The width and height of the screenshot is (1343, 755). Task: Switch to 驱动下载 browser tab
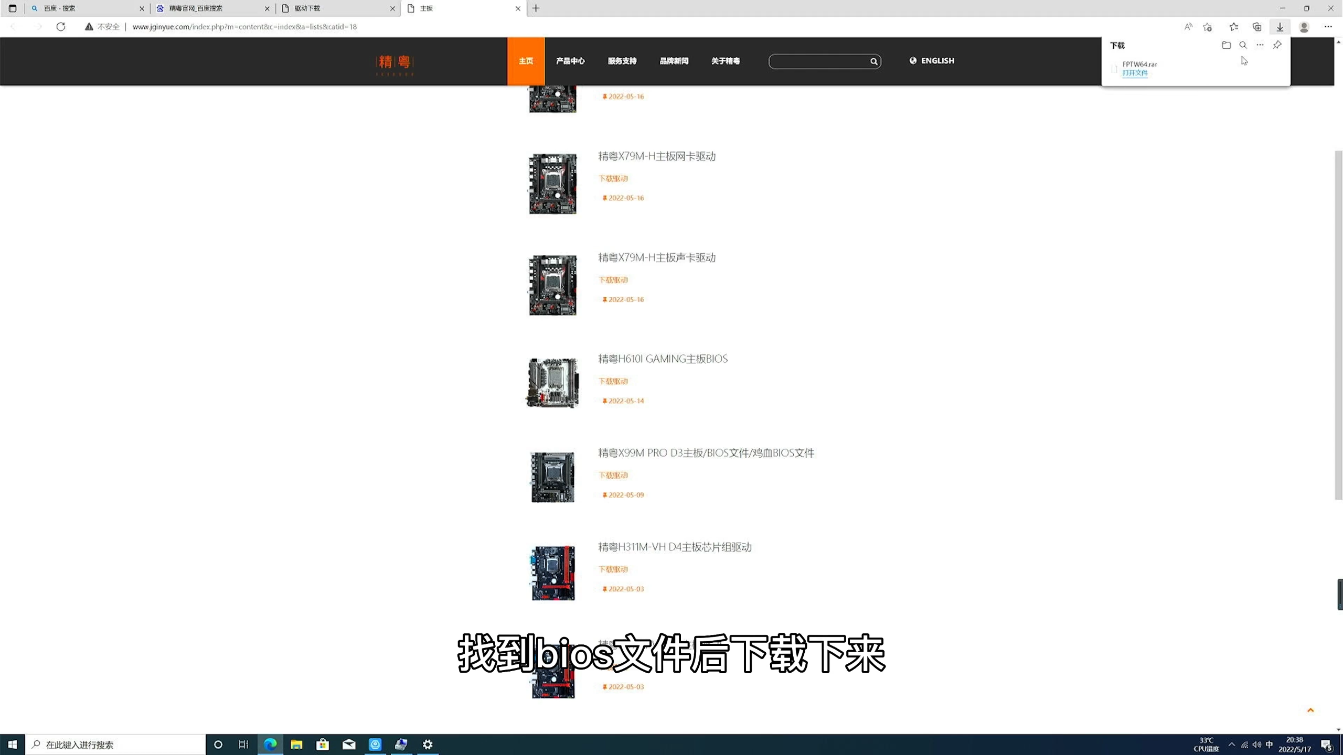336,8
